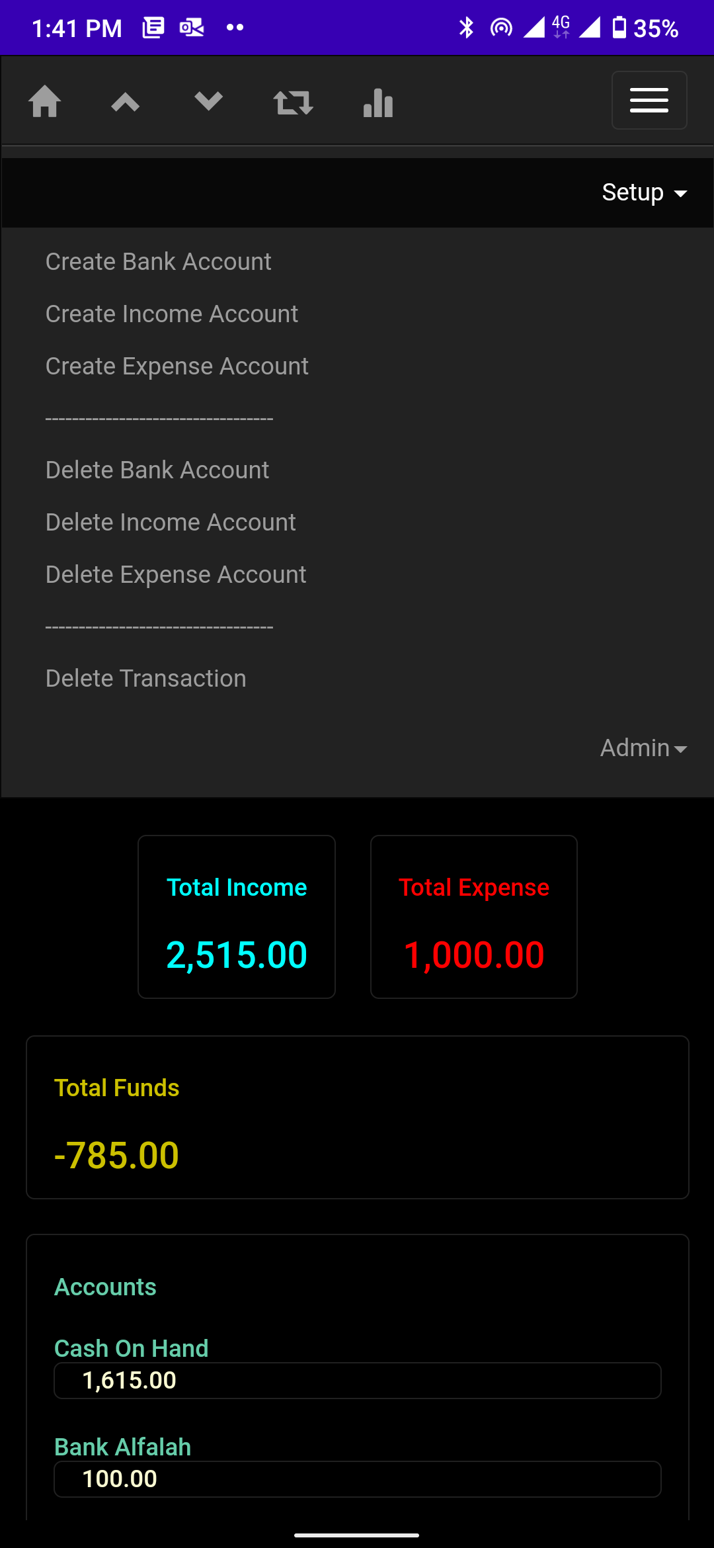714x1548 pixels.
Task: Tap the Total Income card
Action: (237, 917)
